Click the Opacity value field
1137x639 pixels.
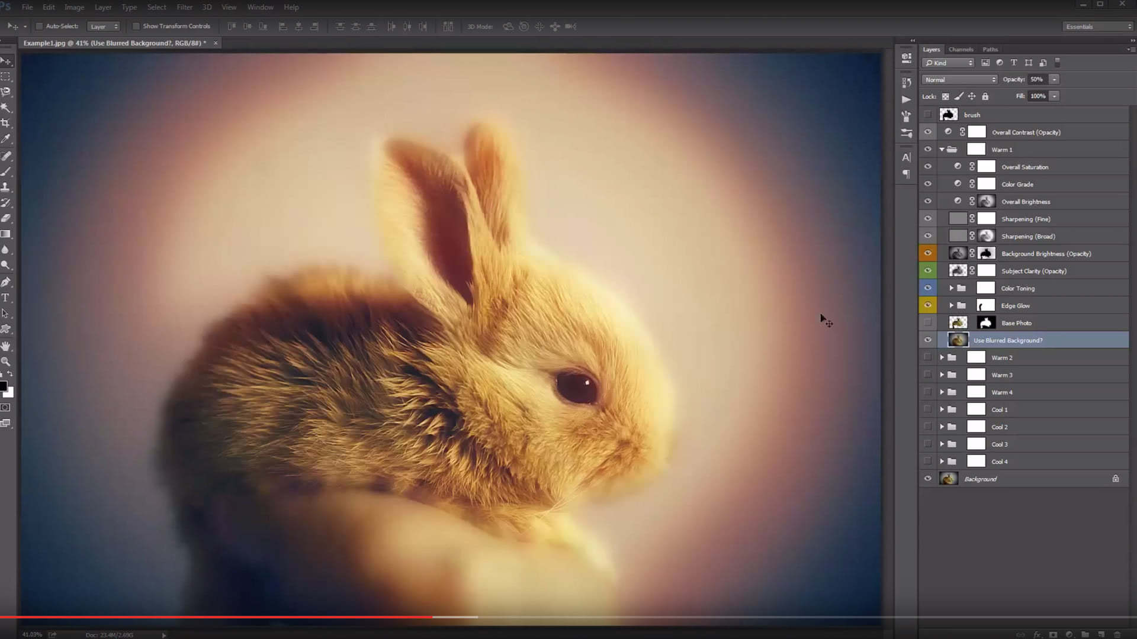coord(1036,79)
